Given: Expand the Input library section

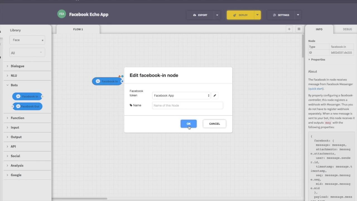Looking at the screenshot, I should (27, 128).
